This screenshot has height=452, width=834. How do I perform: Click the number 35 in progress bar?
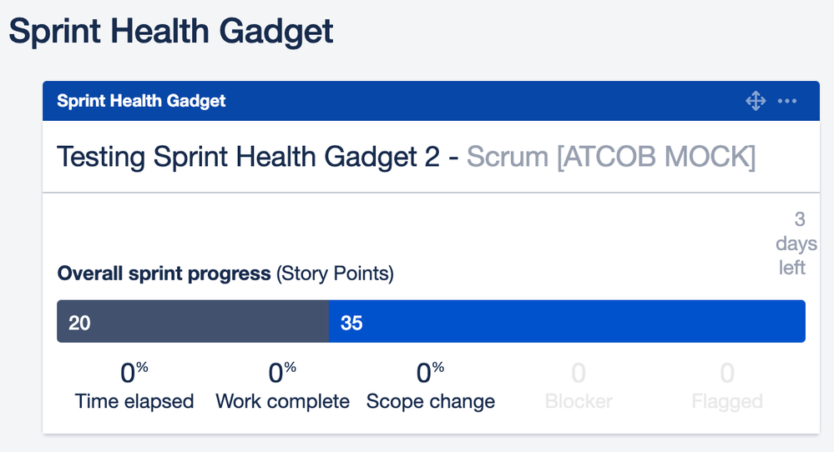coord(351,323)
